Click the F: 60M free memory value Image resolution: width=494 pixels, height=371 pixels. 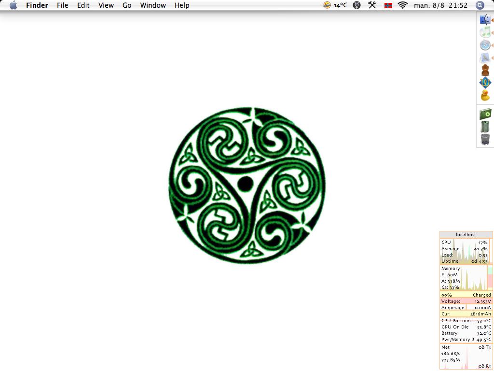450,275
